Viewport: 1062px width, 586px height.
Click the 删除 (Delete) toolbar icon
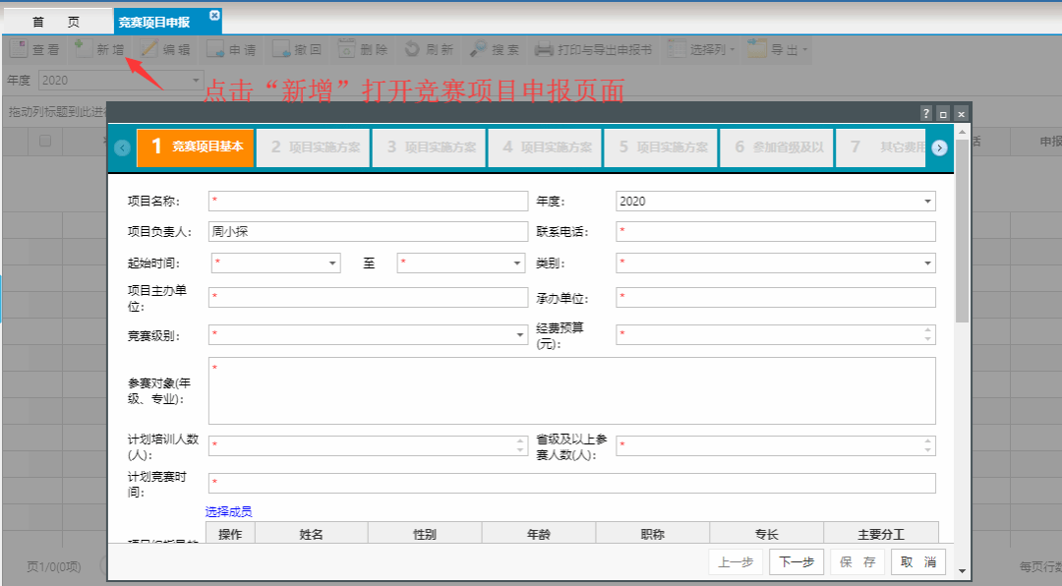[347, 49]
